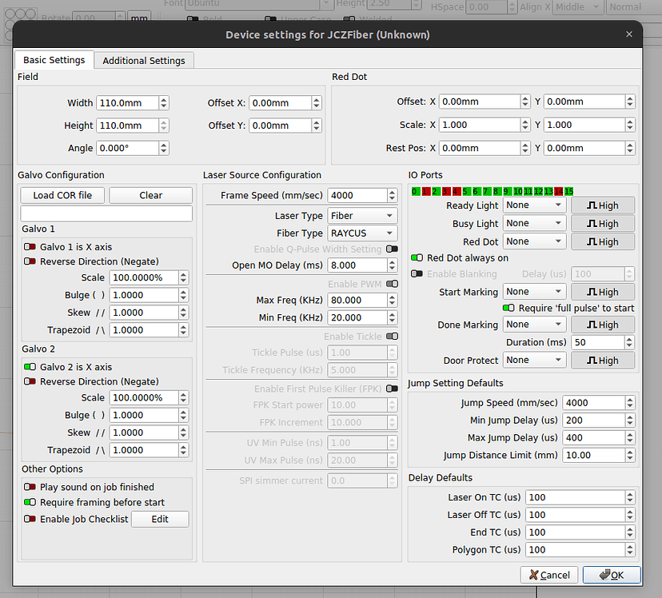Click the Busy Light High pulse icon
The image size is (662, 598).
click(x=602, y=224)
